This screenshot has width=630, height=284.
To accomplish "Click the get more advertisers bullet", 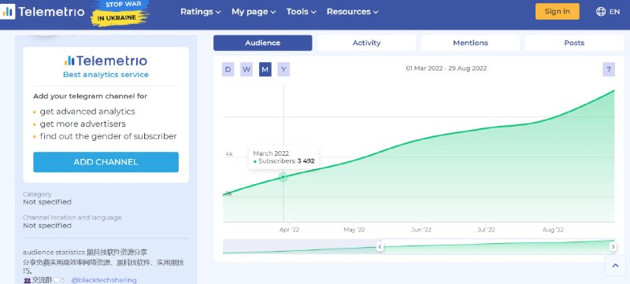I will pos(83,124).
